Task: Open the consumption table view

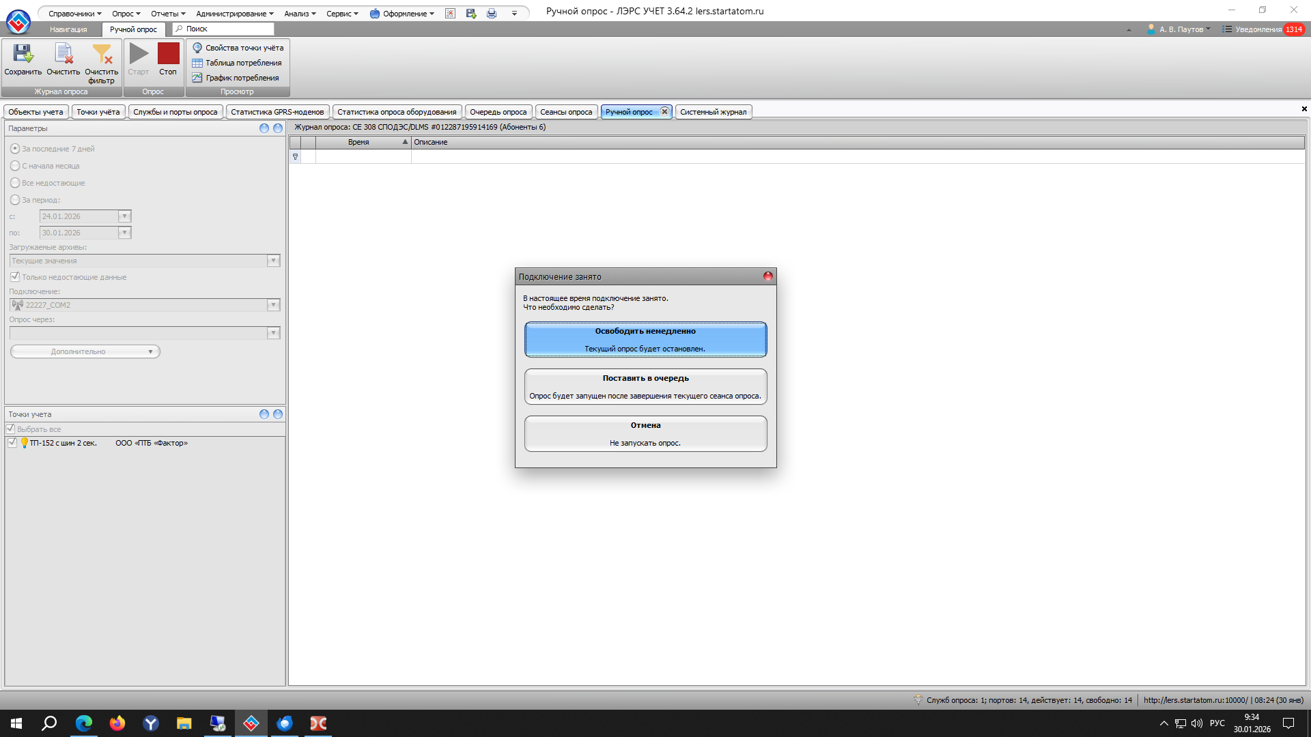Action: point(237,63)
